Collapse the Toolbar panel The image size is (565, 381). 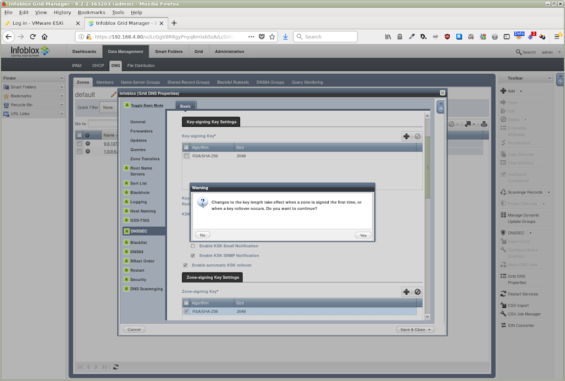pyautogui.click(x=550, y=78)
